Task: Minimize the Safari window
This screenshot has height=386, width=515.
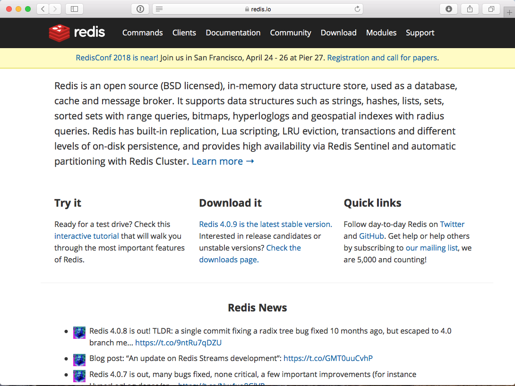Action: 18,9
